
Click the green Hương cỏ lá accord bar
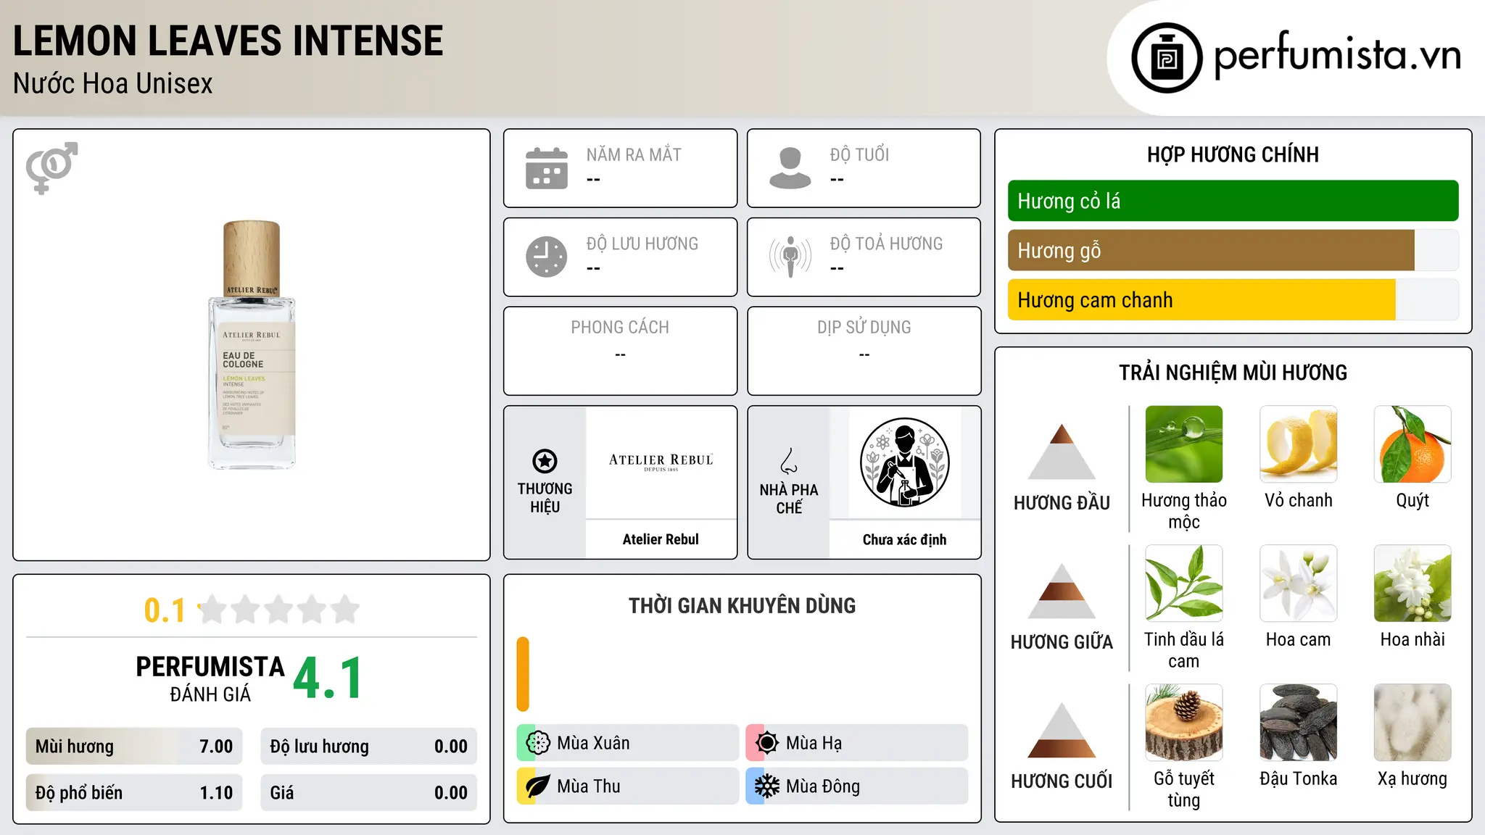[x=1233, y=201]
